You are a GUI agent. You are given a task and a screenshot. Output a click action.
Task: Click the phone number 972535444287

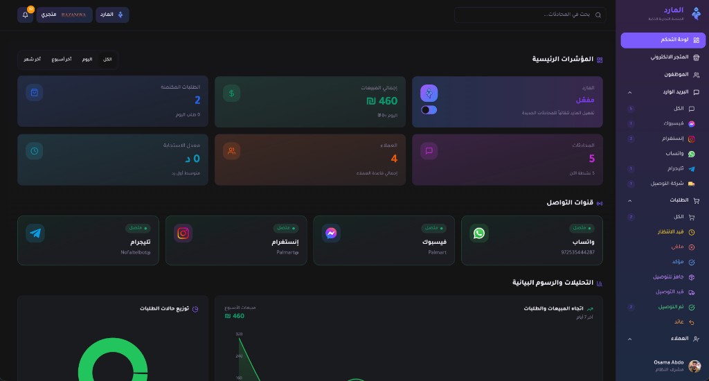pyautogui.click(x=578, y=252)
